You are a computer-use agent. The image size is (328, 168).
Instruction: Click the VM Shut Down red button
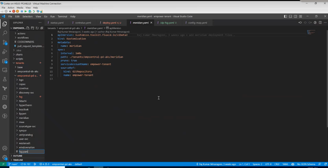[14, 11]
